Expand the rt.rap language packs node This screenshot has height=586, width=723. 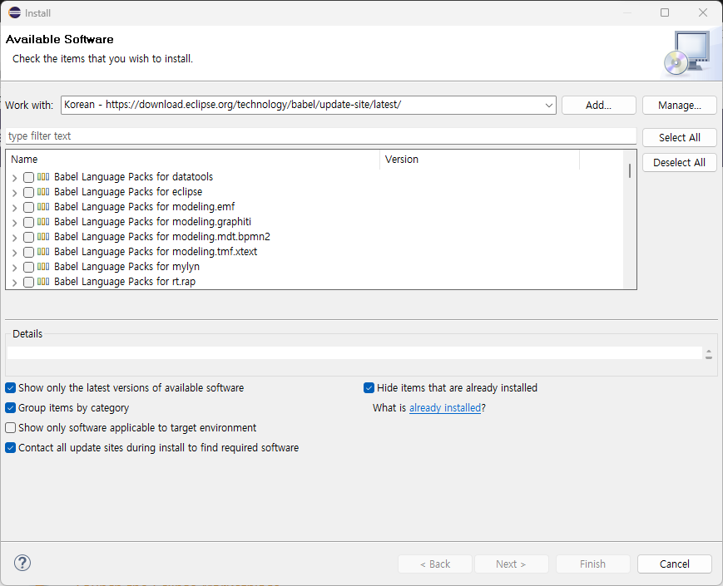click(14, 283)
